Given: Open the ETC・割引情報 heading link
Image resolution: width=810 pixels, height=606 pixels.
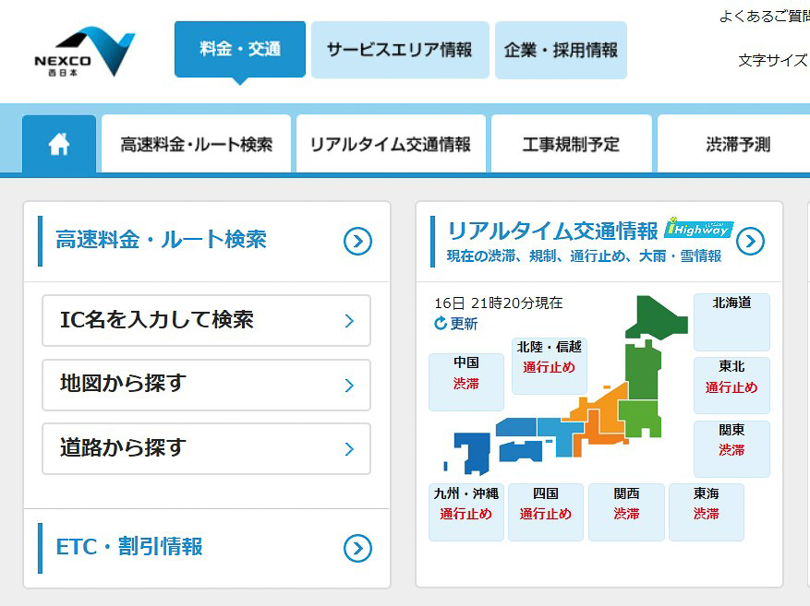Looking at the screenshot, I should (129, 547).
